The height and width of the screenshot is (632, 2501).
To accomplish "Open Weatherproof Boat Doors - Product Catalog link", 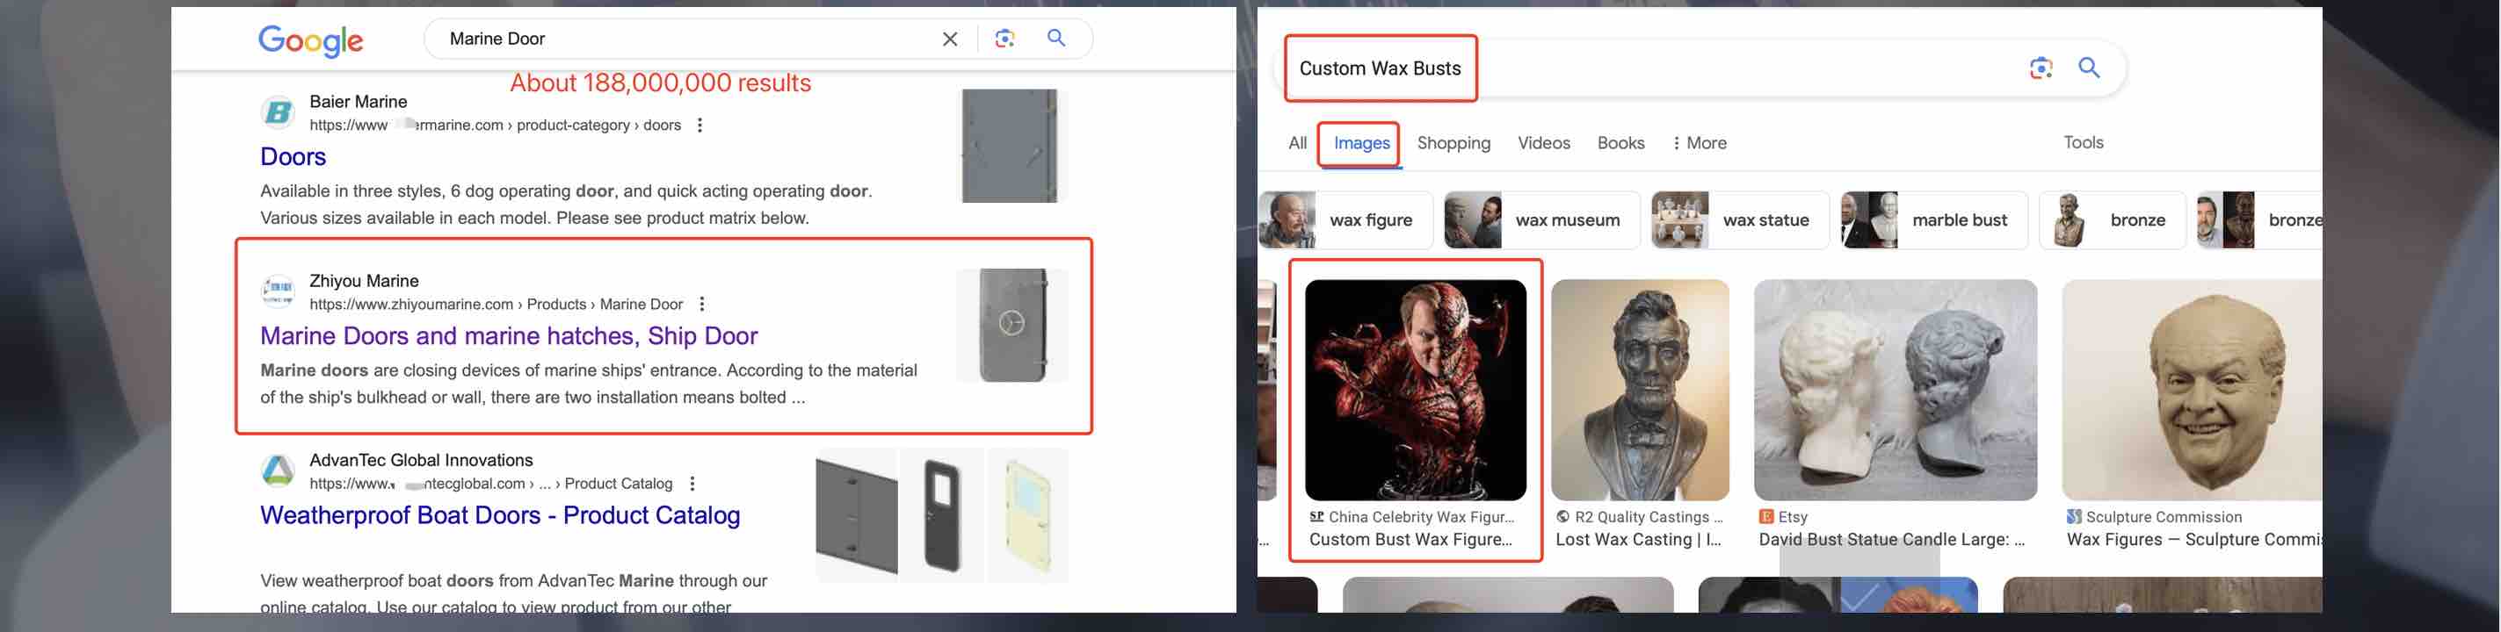I will pos(500,515).
